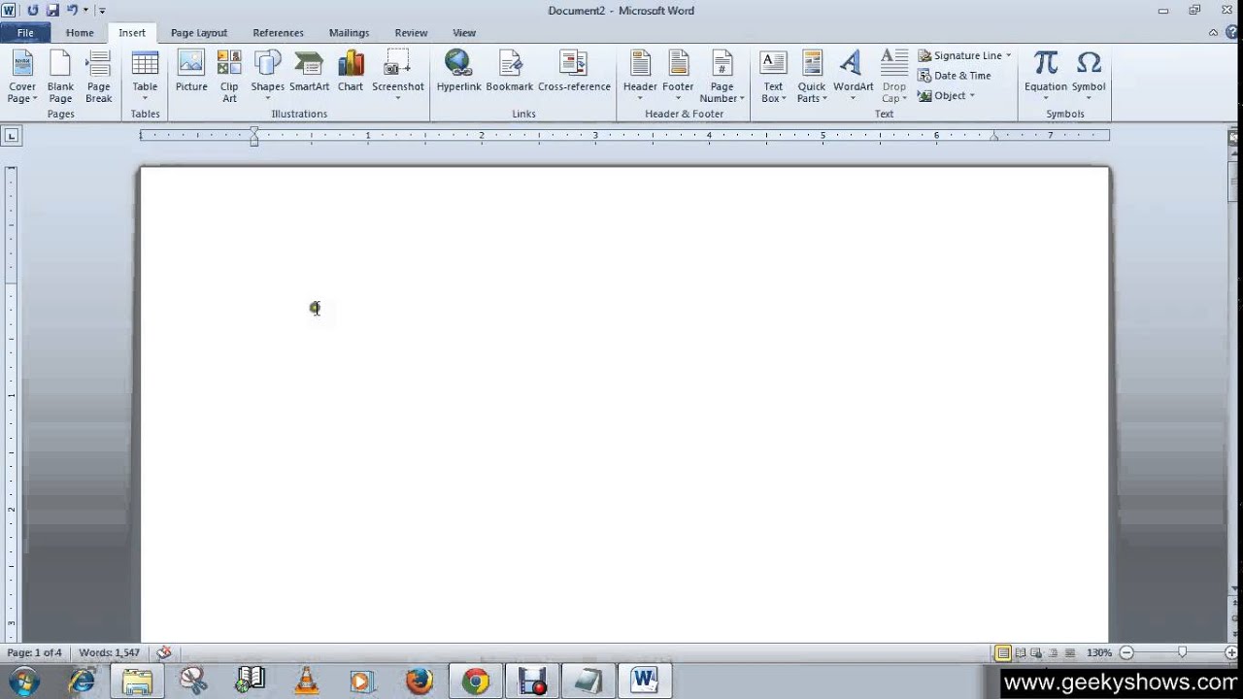This screenshot has height=699, width=1243.
Task: Open Clip Art pane
Action: pos(229,77)
